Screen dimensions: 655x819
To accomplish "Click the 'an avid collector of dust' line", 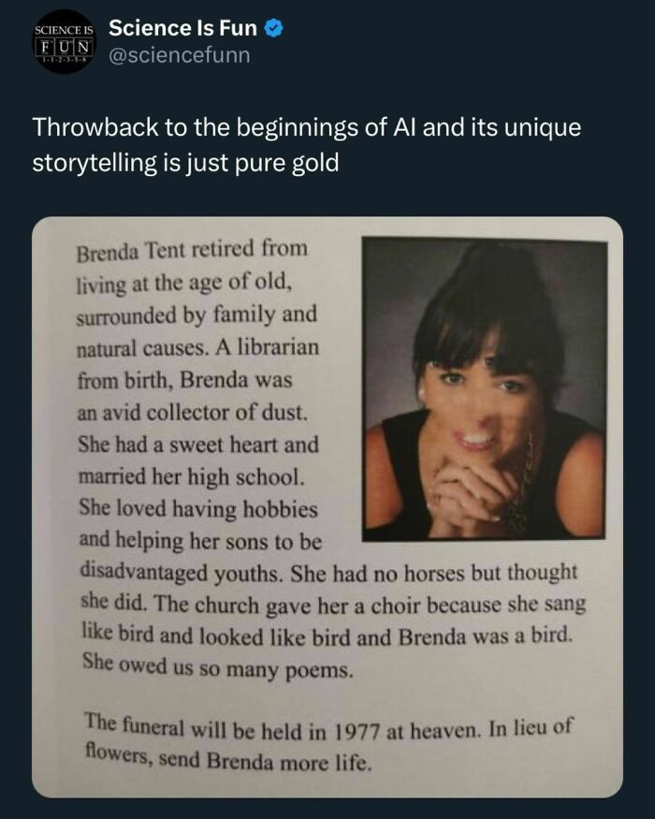I will click(x=193, y=413).
